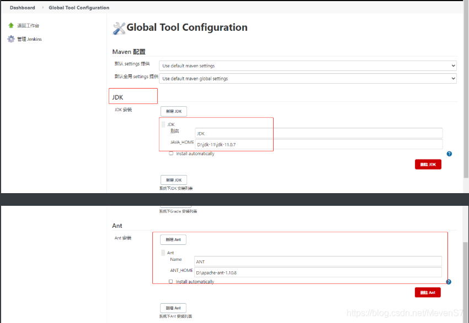Click the Add JDK button below the red delete button
Image resolution: width=469 pixels, height=323 pixels.
click(x=174, y=180)
